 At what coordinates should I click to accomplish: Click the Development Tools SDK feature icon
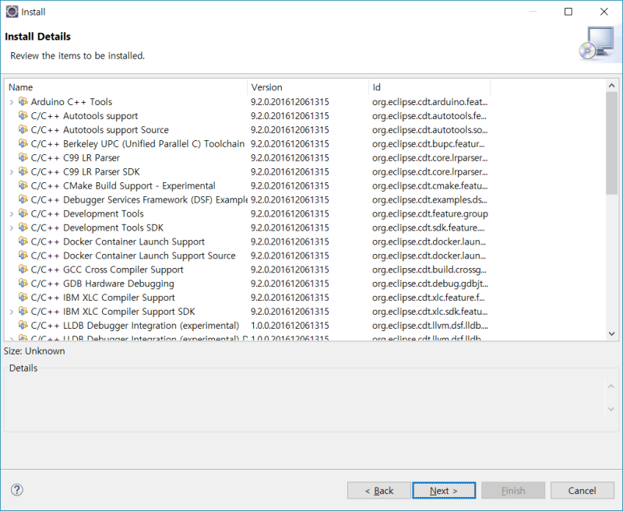coord(23,227)
